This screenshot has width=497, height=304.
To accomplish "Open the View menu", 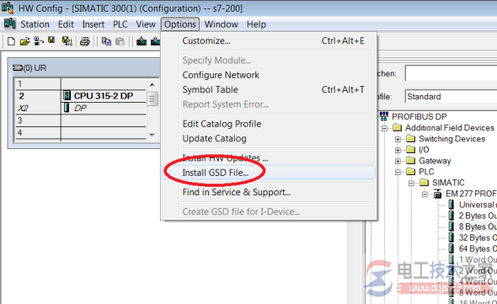I will (146, 24).
